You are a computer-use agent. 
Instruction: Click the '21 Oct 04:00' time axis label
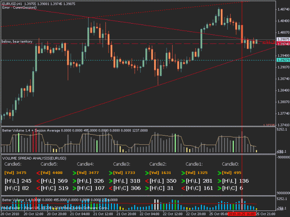pyautogui.click(x=80, y=214)
